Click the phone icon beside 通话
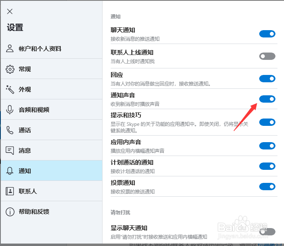The width and height of the screenshot is (284, 246). (x=10, y=130)
